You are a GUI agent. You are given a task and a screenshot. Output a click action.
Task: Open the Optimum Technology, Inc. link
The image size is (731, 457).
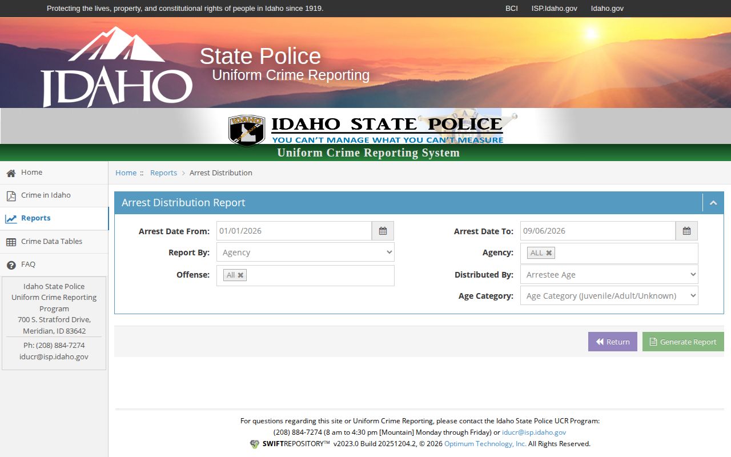pos(485,444)
